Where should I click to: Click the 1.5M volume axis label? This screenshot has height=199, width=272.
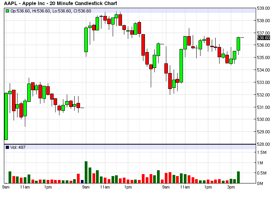tap(262, 152)
